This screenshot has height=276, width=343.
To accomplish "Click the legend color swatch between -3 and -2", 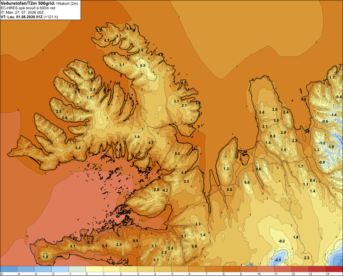I will tap(43, 269).
